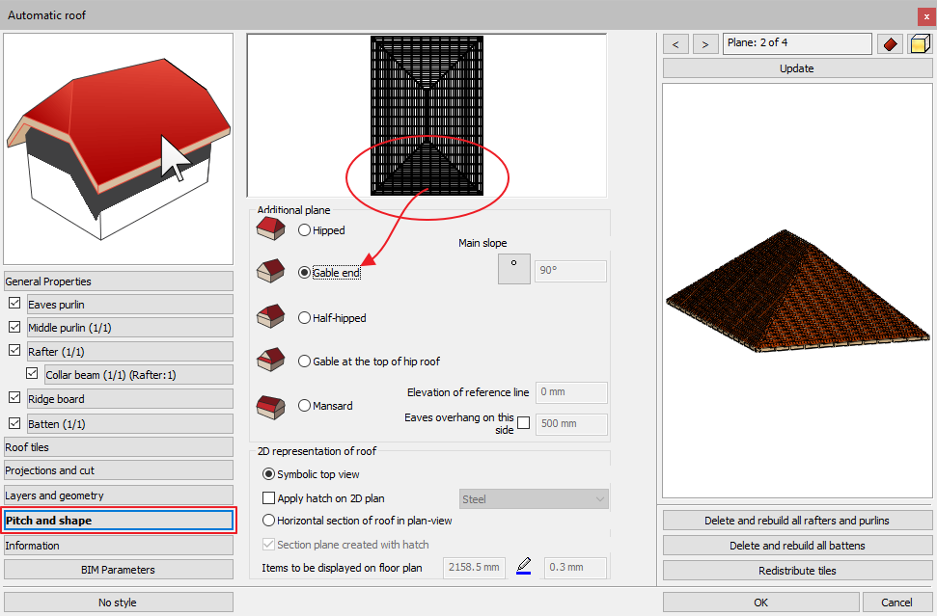
Task: Click the degree unit button for main slope
Action: click(x=513, y=269)
